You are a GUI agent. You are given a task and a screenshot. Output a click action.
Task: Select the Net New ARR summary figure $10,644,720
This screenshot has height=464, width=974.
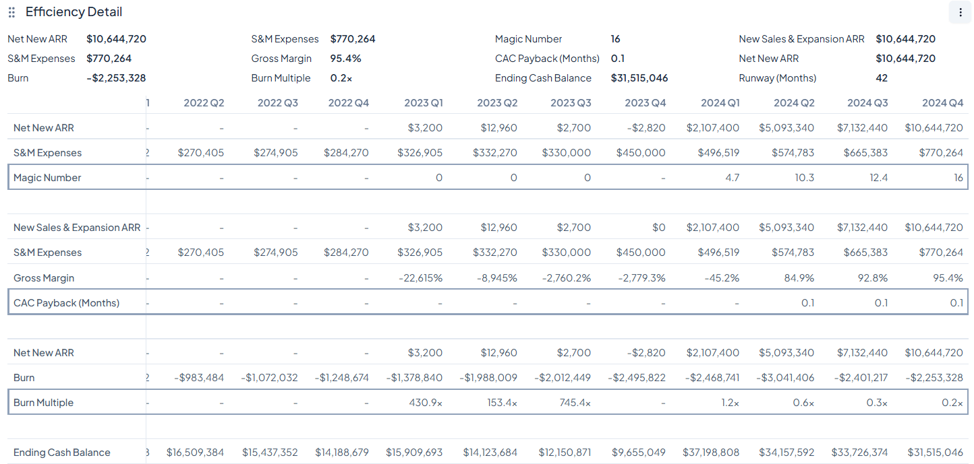pos(116,38)
